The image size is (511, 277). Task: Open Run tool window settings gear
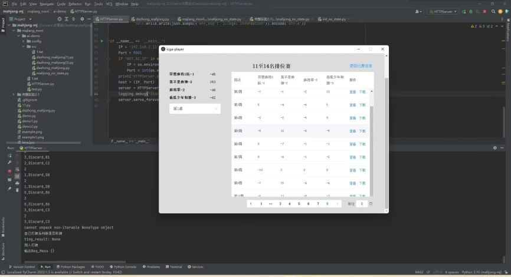pos(494,148)
